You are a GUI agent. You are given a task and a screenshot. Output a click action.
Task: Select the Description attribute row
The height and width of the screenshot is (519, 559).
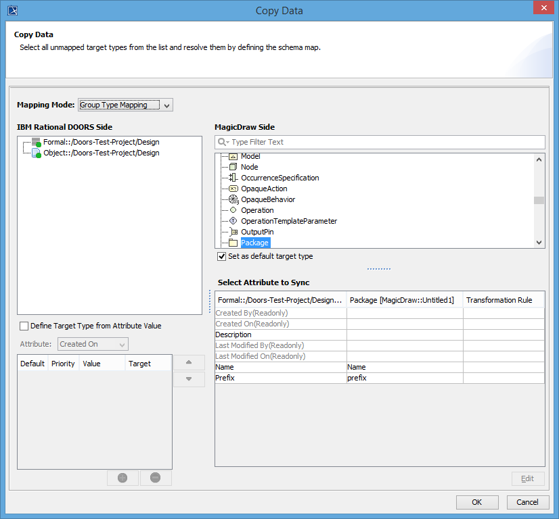pos(279,335)
